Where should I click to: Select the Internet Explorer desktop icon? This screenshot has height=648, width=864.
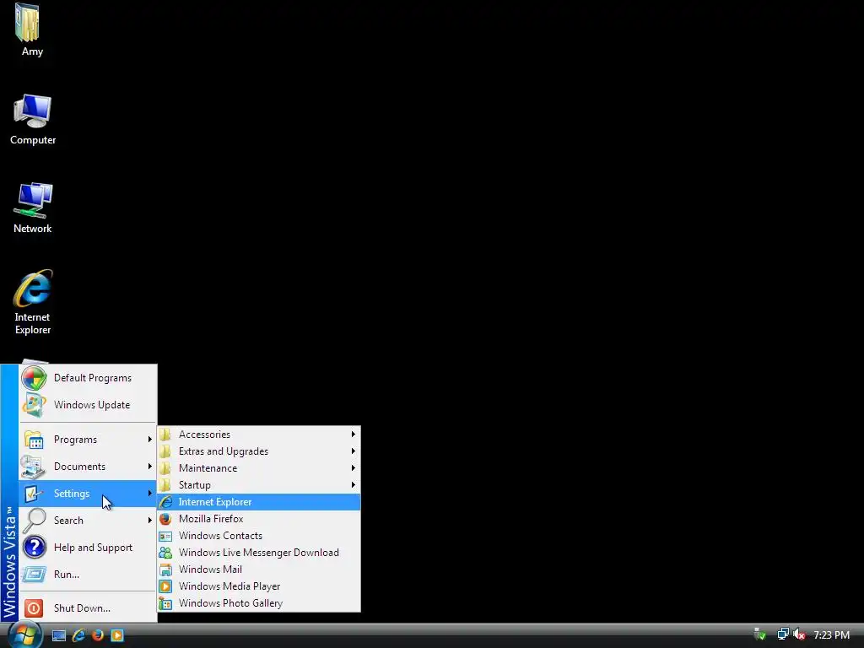click(x=33, y=302)
